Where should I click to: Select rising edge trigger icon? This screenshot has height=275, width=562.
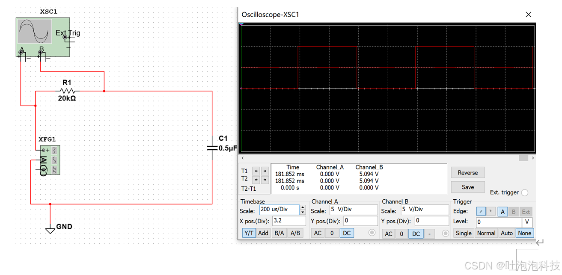click(x=481, y=211)
